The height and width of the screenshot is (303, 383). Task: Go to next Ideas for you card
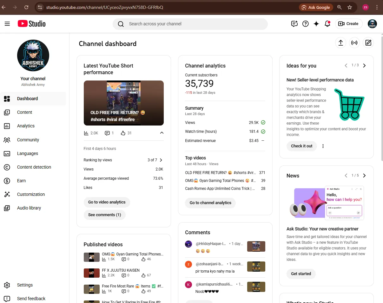[x=364, y=66]
